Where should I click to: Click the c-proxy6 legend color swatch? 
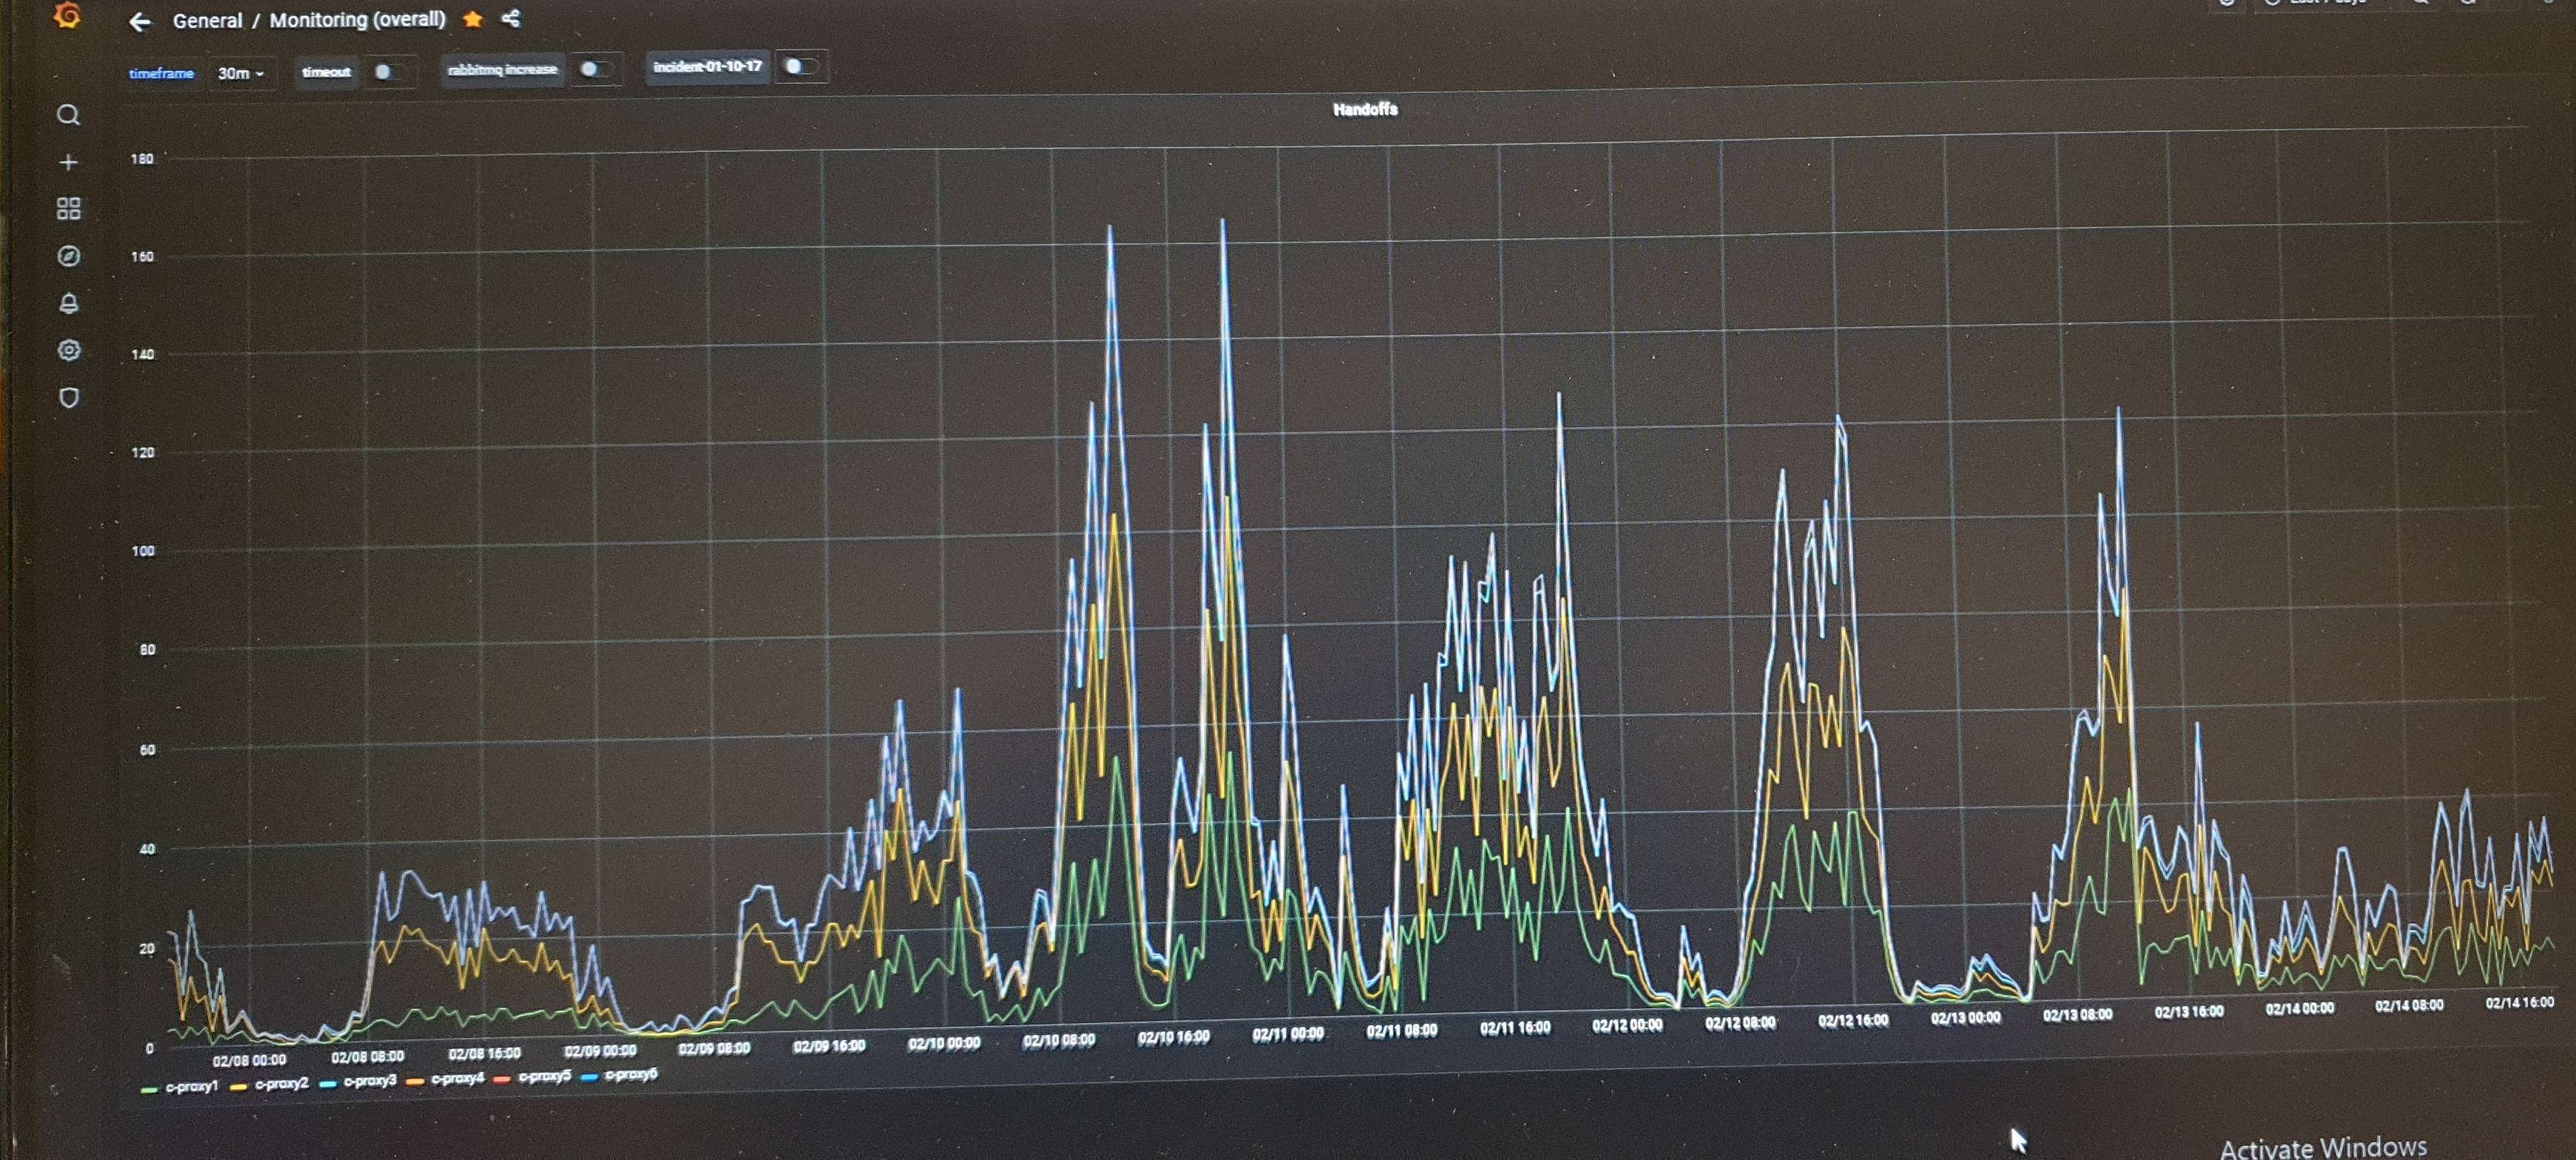pos(589,1076)
